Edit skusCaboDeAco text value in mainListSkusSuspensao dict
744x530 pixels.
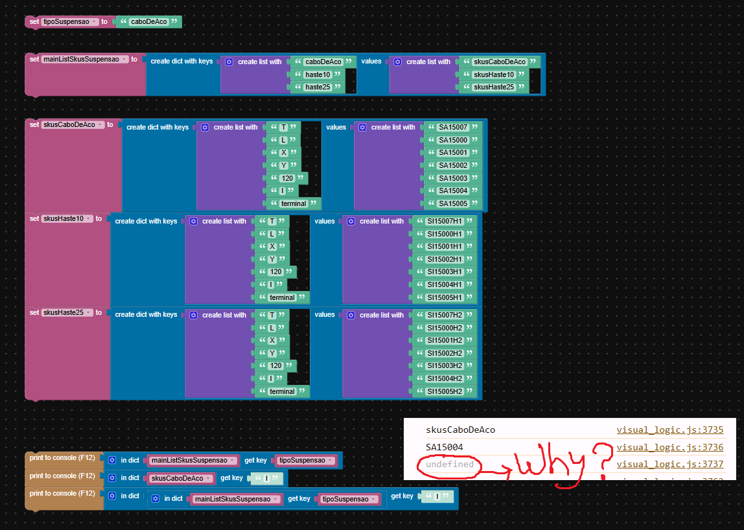point(500,62)
